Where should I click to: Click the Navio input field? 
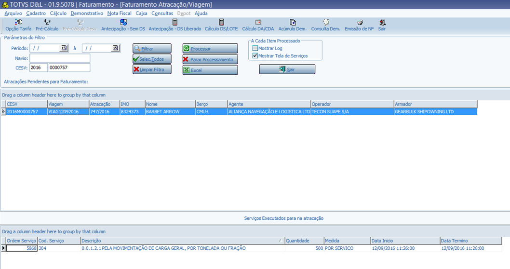[x=60, y=58]
